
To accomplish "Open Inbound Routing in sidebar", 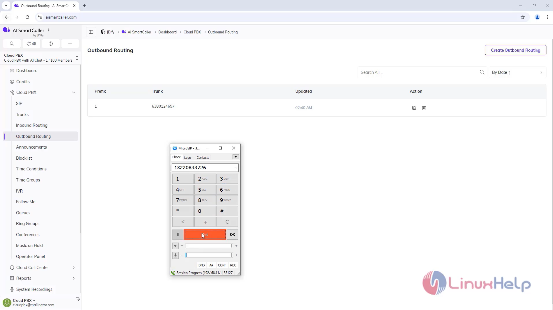I will coord(32,125).
